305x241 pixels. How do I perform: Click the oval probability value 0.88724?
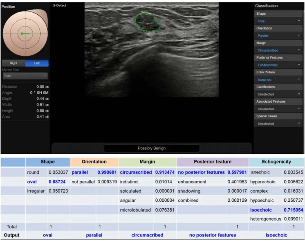point(57,182)
